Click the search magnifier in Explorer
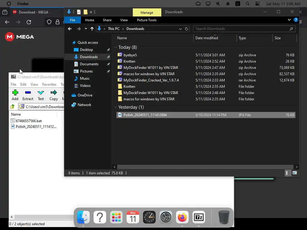 [x=291, y=29]
